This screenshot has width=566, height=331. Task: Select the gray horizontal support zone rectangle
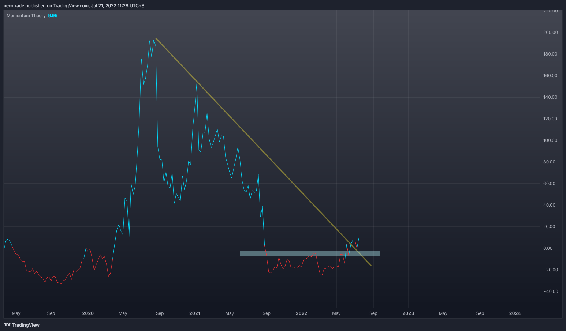click(x=310, y=253)
